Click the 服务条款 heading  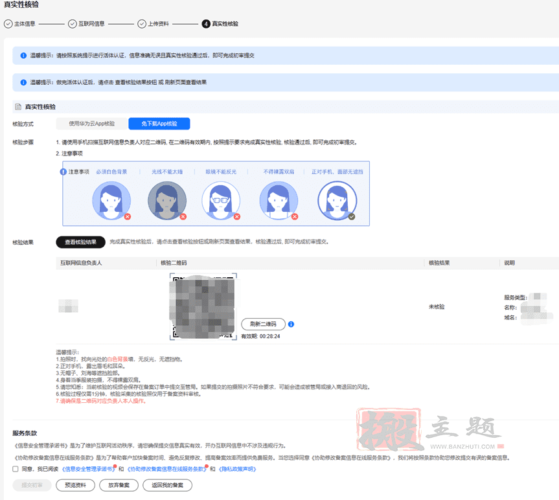[25, 433]
